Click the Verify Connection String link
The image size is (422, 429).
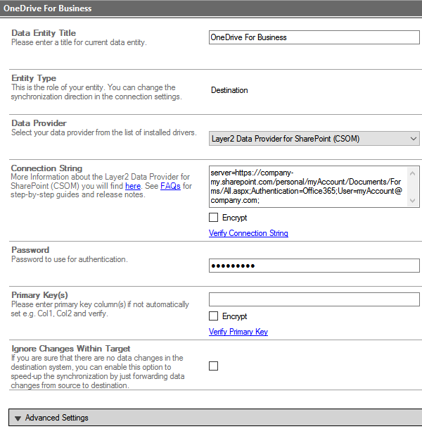click(x=248, y=233)
